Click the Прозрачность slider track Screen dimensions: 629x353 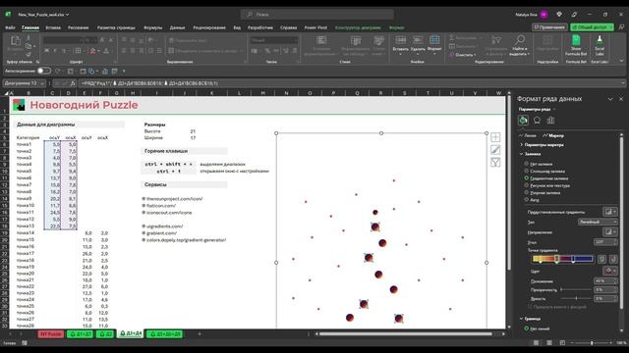[x=576, y=289]
